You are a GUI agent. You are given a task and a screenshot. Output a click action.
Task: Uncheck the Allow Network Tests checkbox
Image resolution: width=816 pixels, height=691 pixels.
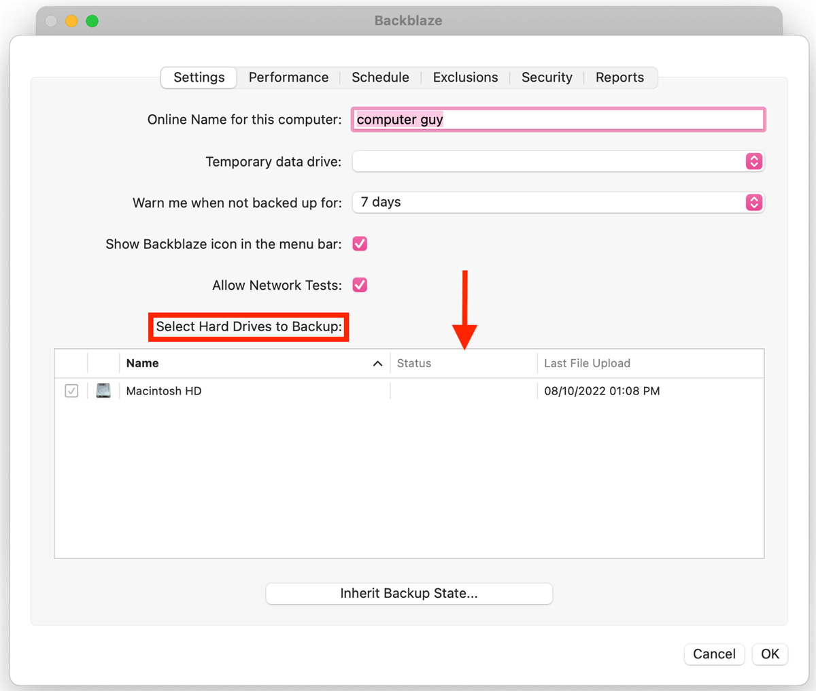[x=360, y=285]
